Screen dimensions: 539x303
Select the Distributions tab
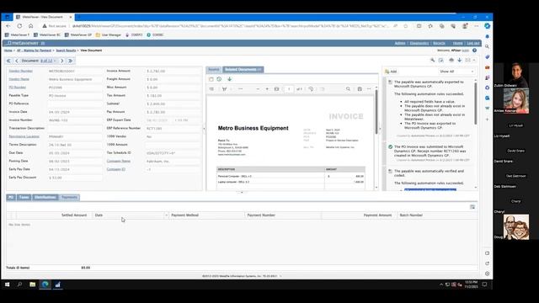click(x=45, y=197)
